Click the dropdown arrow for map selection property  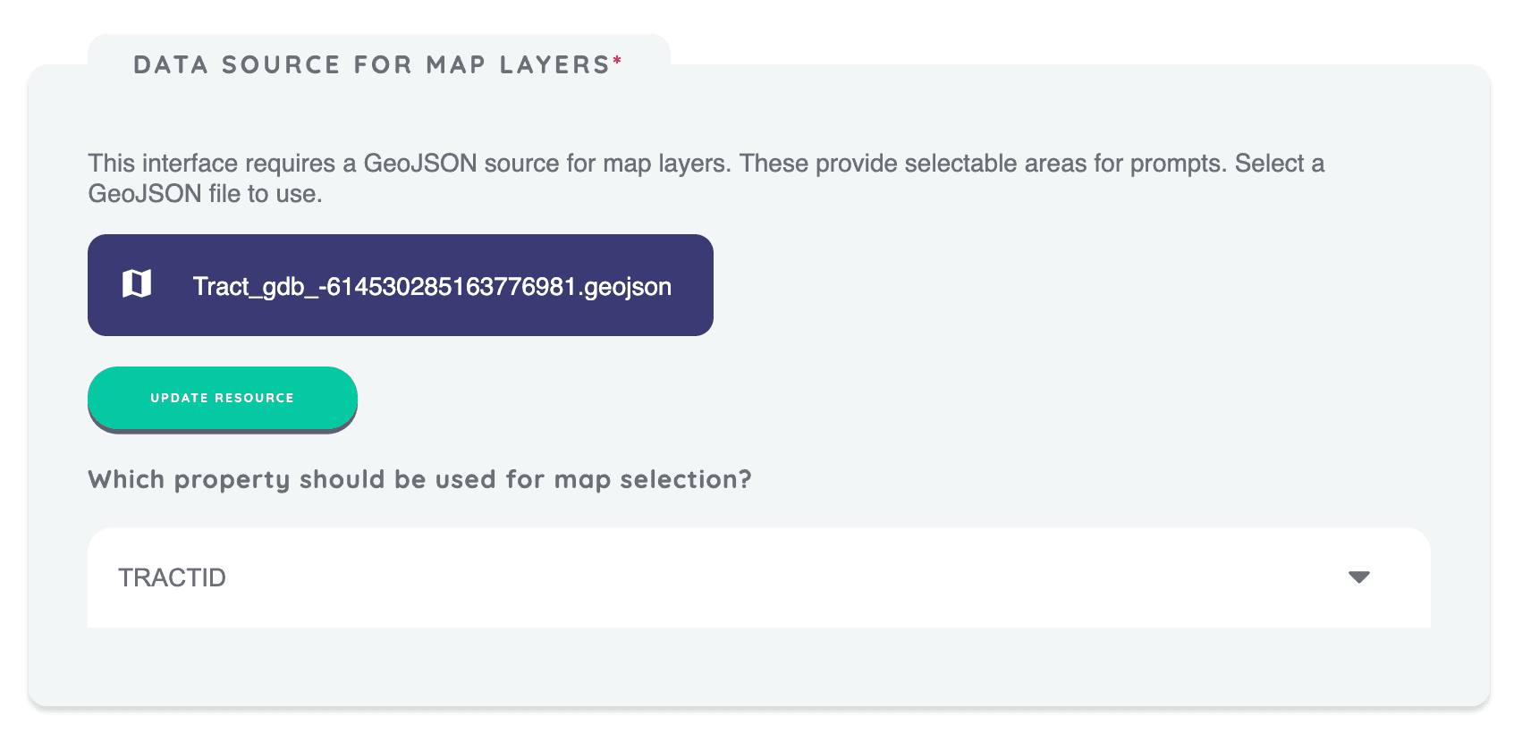(1358, 577)
